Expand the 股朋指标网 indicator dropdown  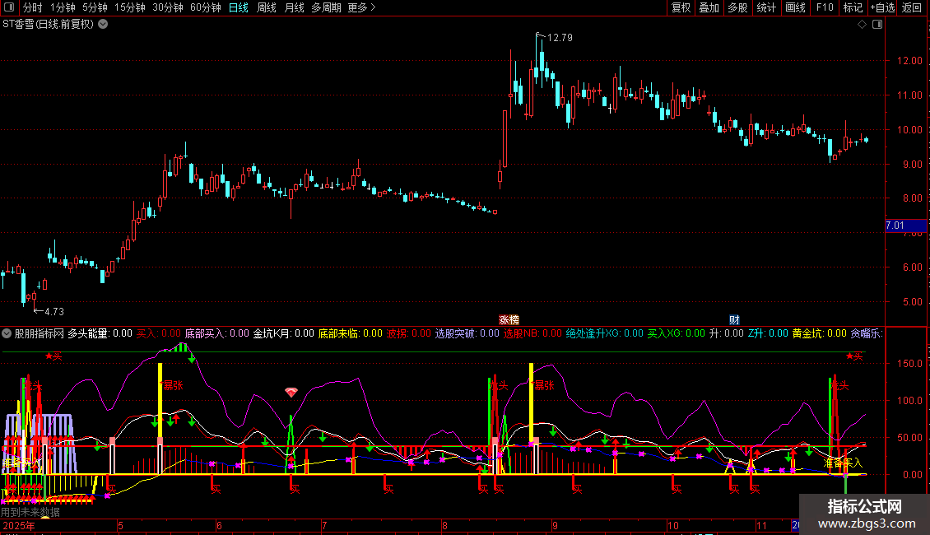coord(7,333)
